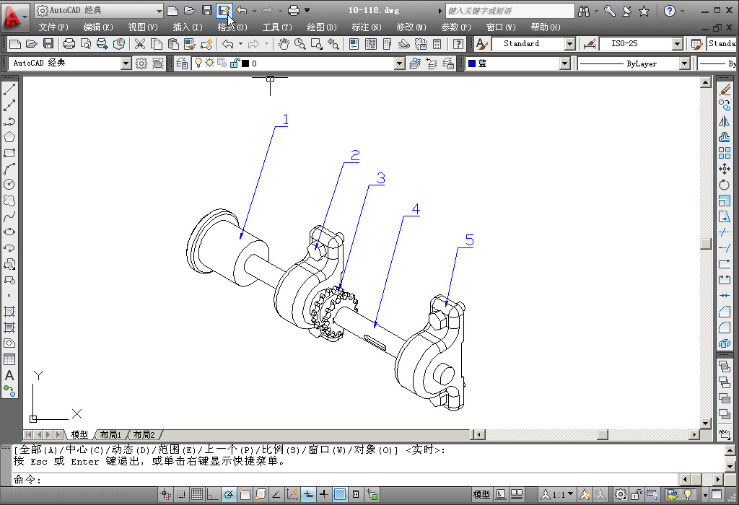The image size is (739, 505).
Task: Click the 模型 button in status bar
Action: [x=481, y=494]
